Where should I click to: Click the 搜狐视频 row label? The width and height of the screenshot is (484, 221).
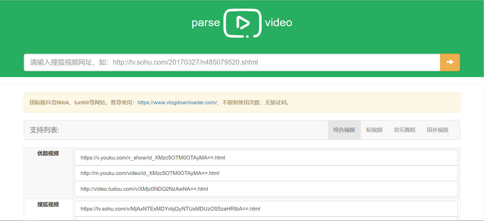[x=48, y=204]
